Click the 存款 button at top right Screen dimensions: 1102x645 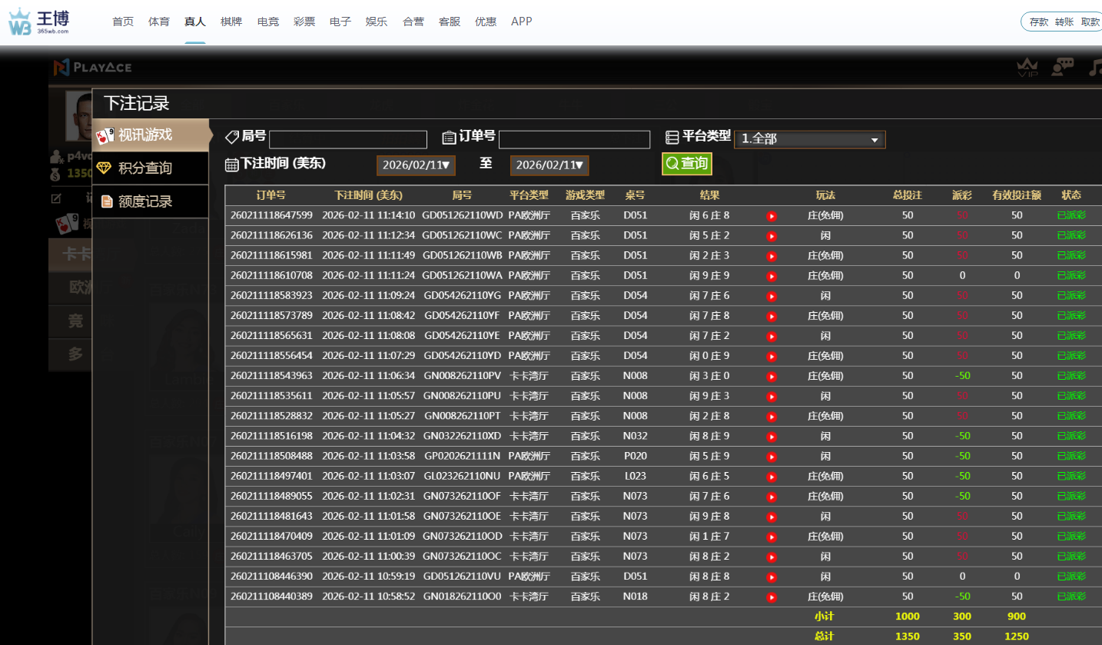pyautogui.click(x=1039, y=22)
